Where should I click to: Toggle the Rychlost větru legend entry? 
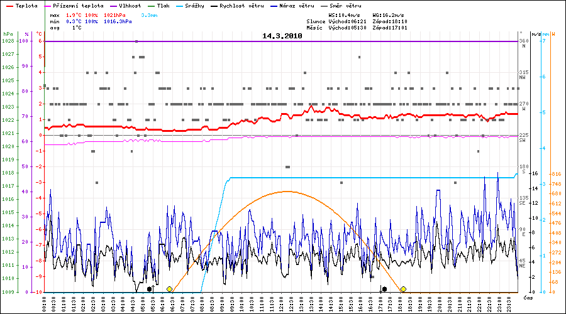(x=245, y=6)
